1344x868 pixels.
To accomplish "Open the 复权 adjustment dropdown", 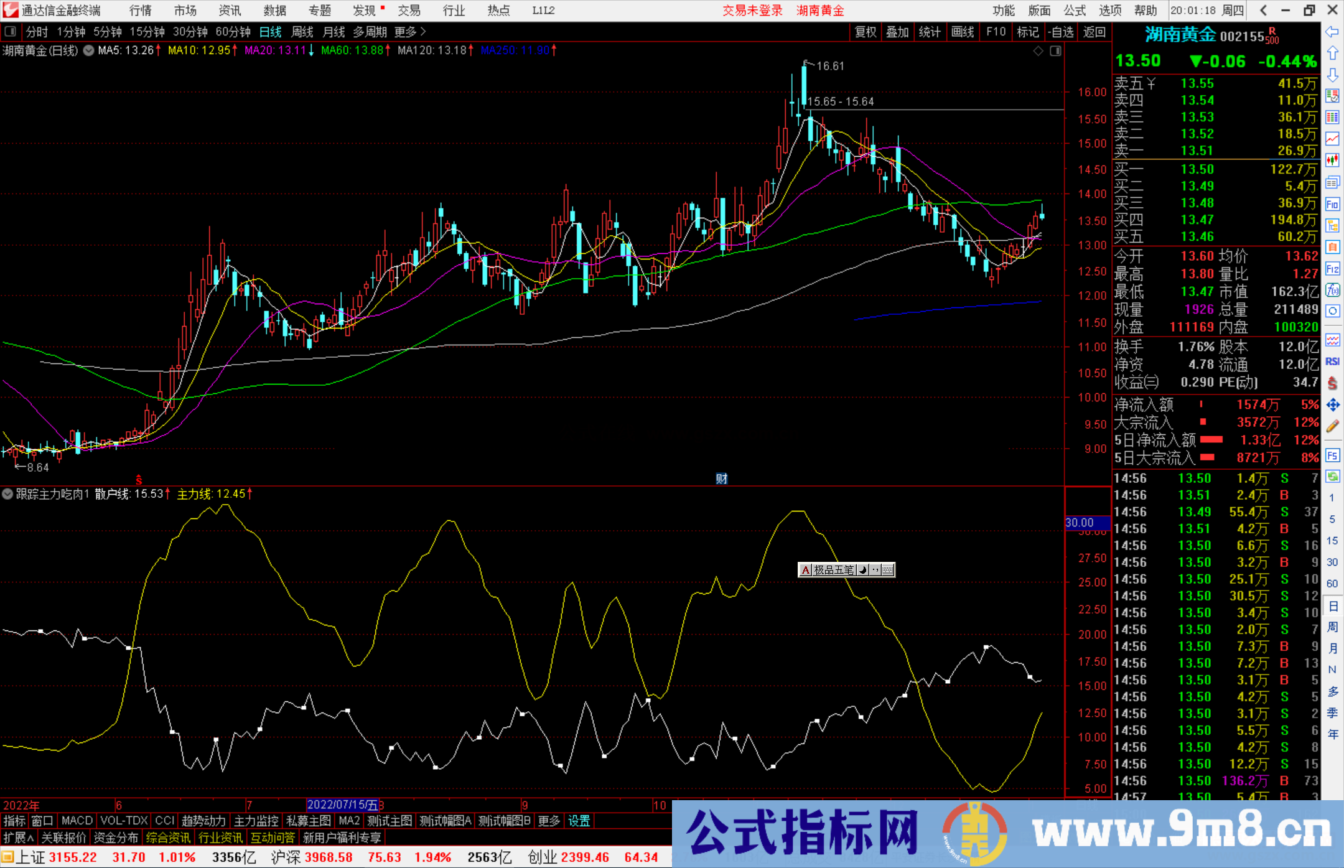I will coord(866,32).
